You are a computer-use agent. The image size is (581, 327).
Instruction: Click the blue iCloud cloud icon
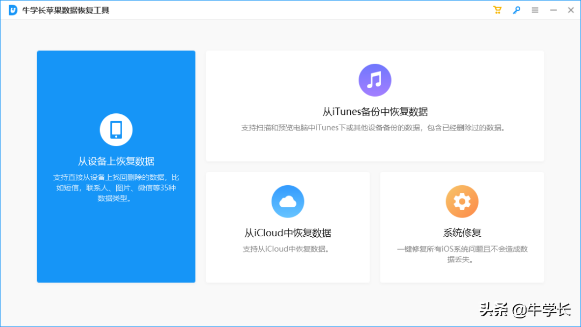[x=287, y=201]
